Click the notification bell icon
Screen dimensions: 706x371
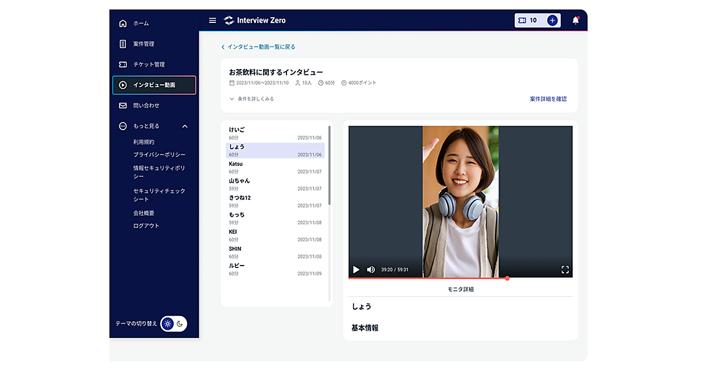click(x=575, y=21)
